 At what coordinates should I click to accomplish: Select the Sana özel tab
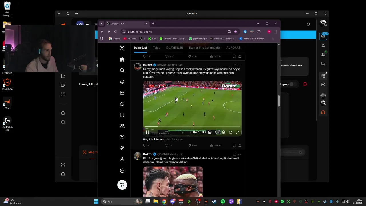pos(140,47)
